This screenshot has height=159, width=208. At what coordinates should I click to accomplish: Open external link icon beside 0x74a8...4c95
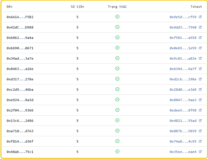200,141
